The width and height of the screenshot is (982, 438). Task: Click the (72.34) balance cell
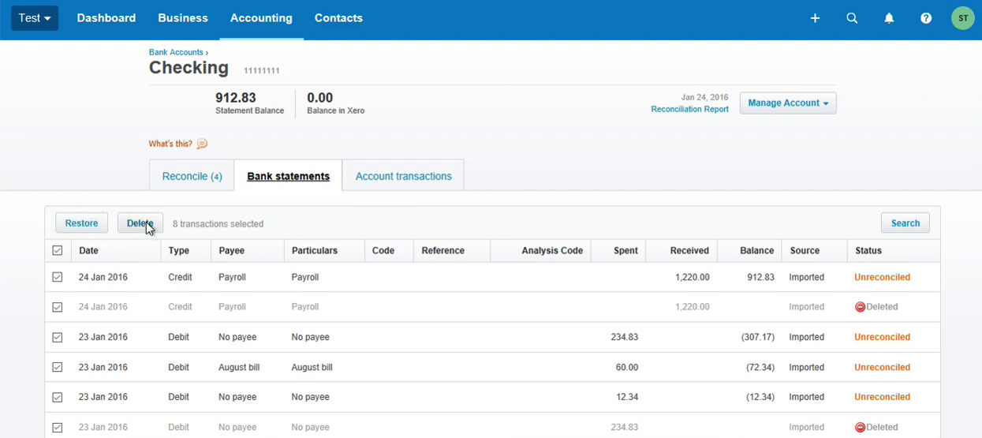tap(760, 368)
